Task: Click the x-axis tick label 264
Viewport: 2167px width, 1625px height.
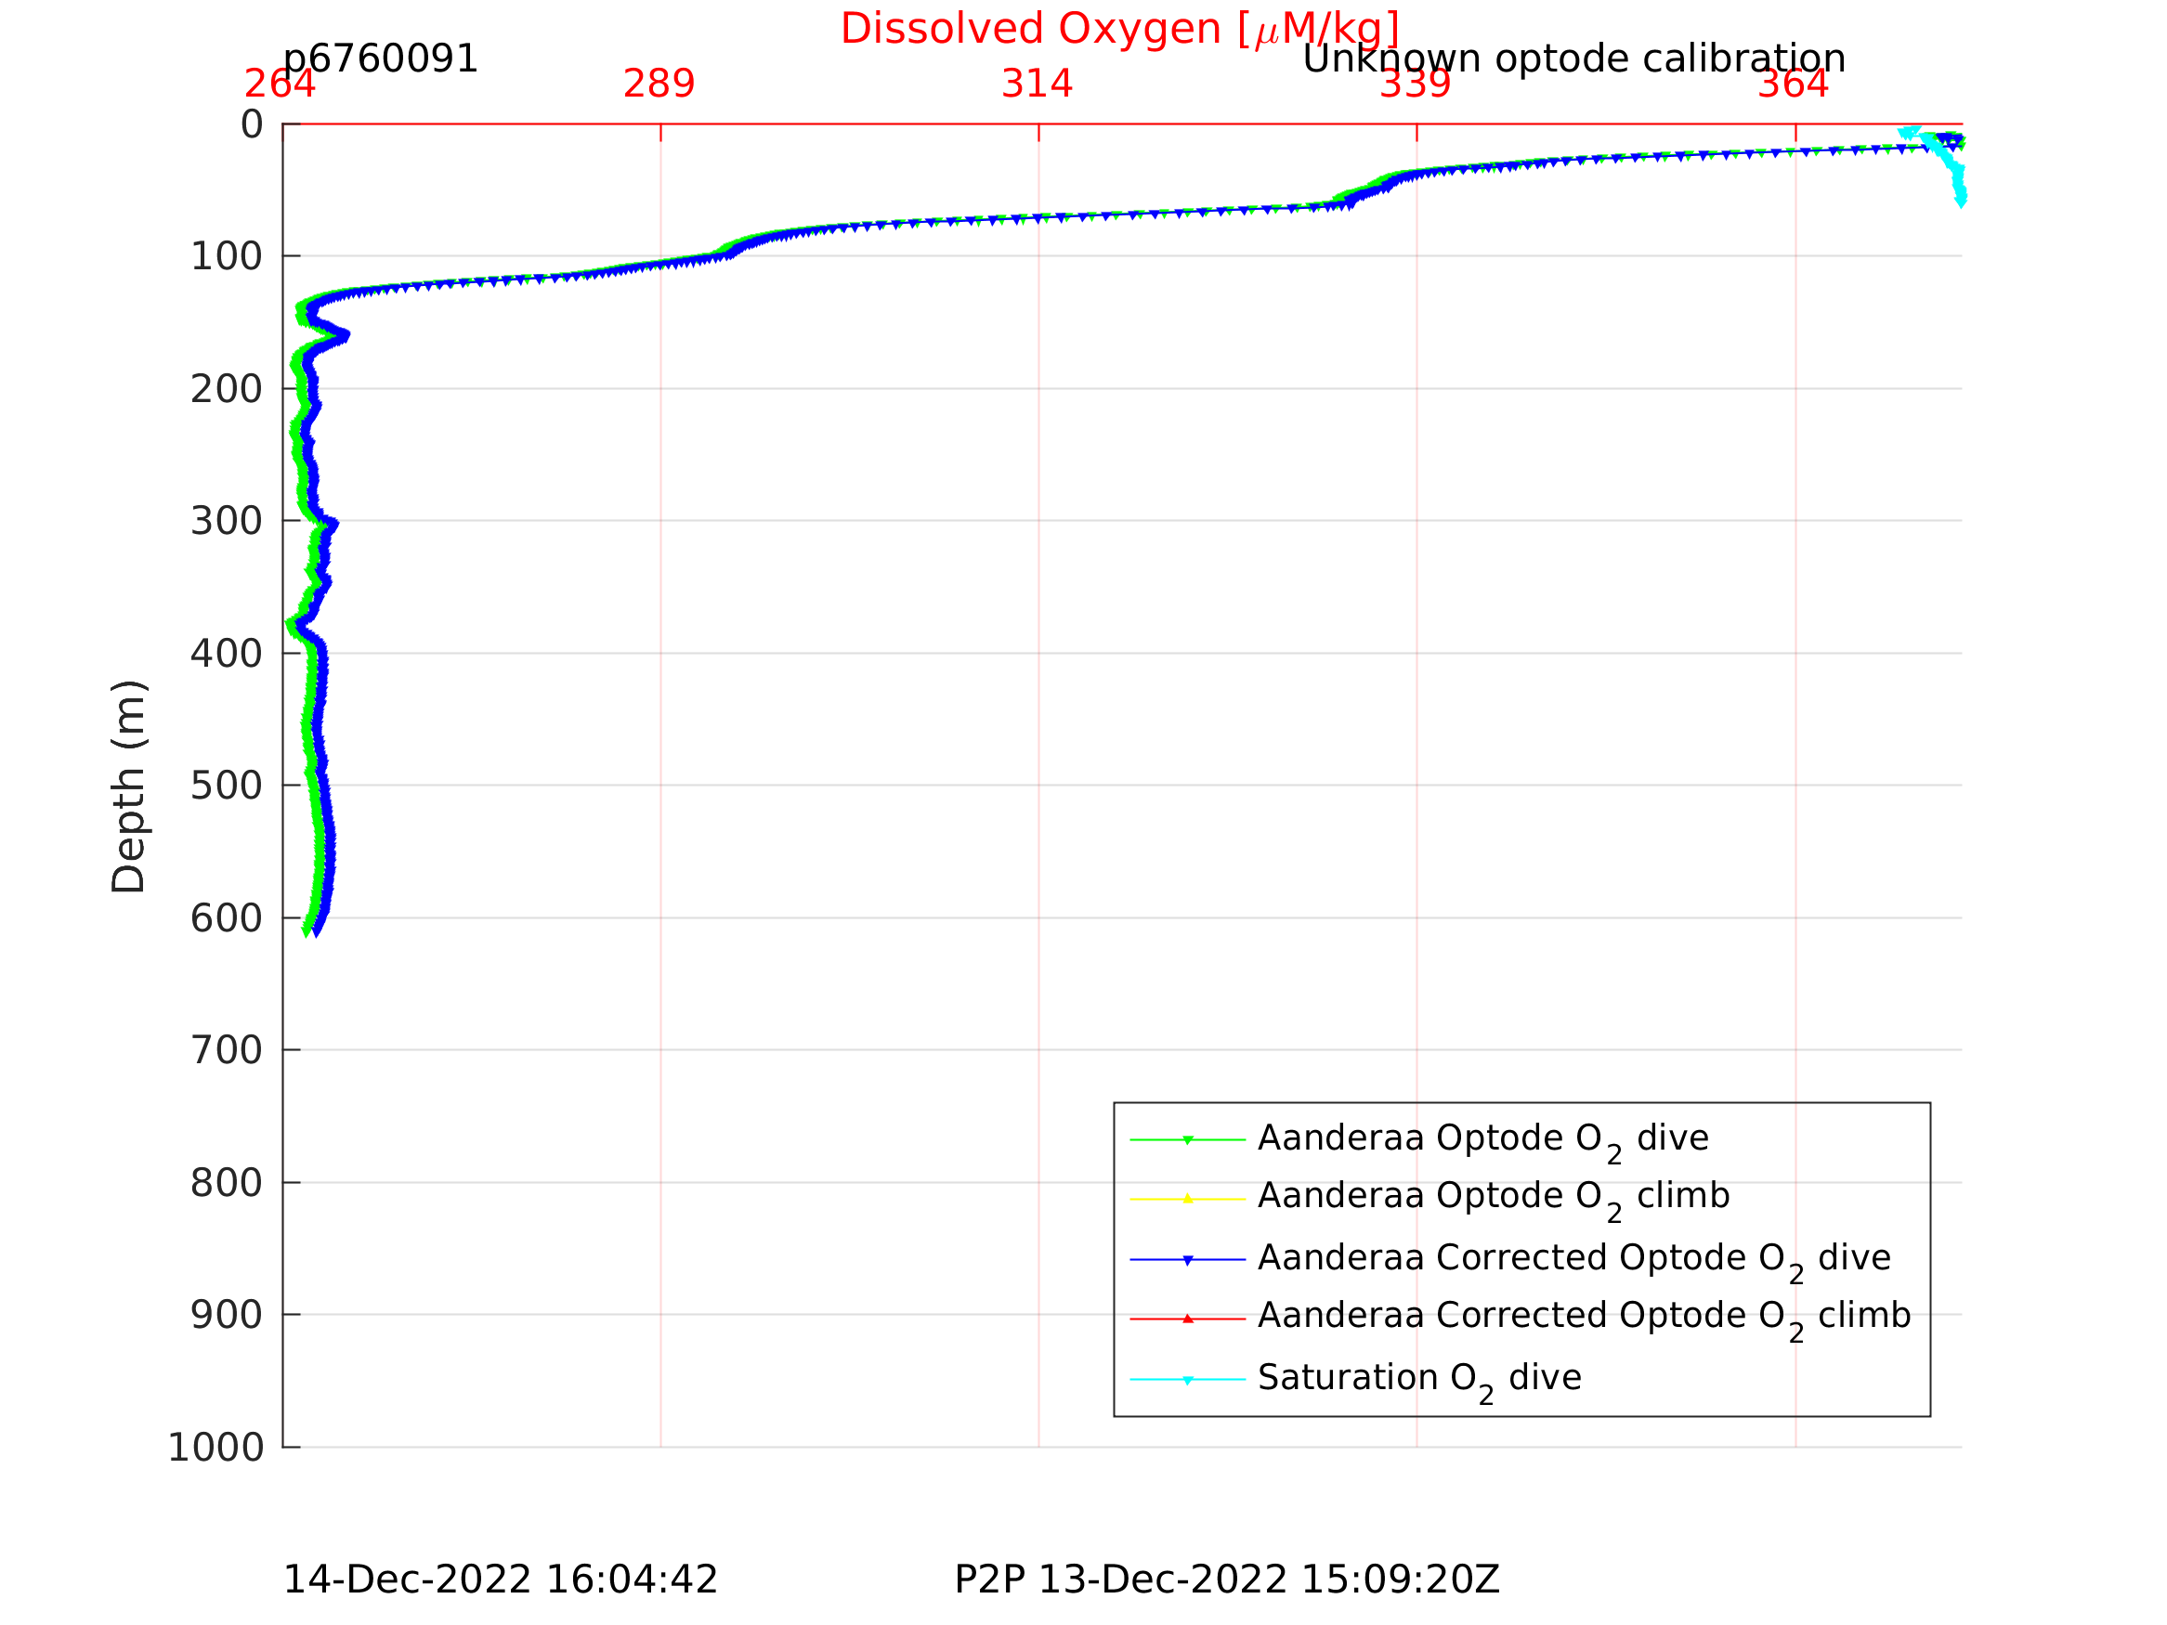Action: coord(281,84)
